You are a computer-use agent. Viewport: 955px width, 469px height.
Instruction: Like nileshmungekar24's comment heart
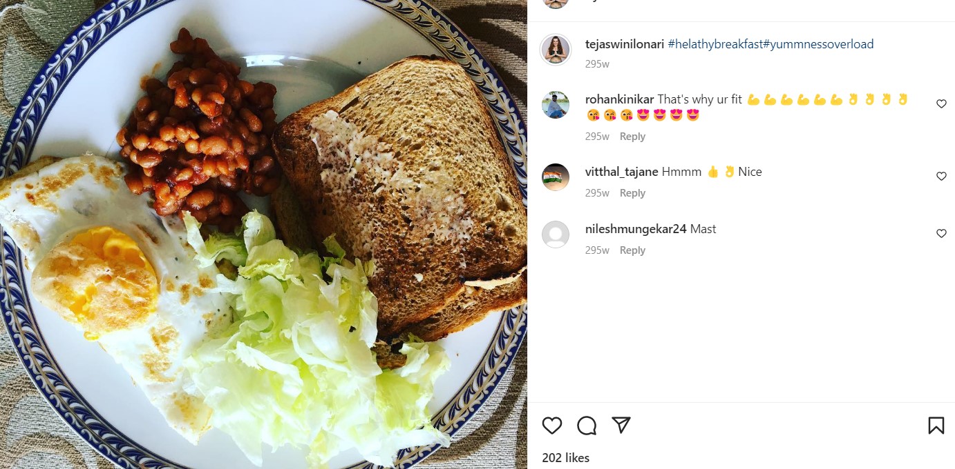tap(941, 234)
